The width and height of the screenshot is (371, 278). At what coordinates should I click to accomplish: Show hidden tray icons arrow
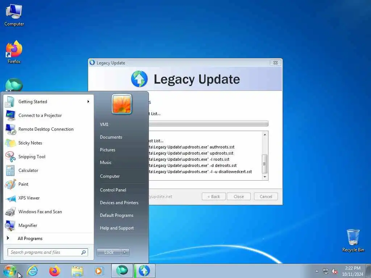tap(317, 271)
